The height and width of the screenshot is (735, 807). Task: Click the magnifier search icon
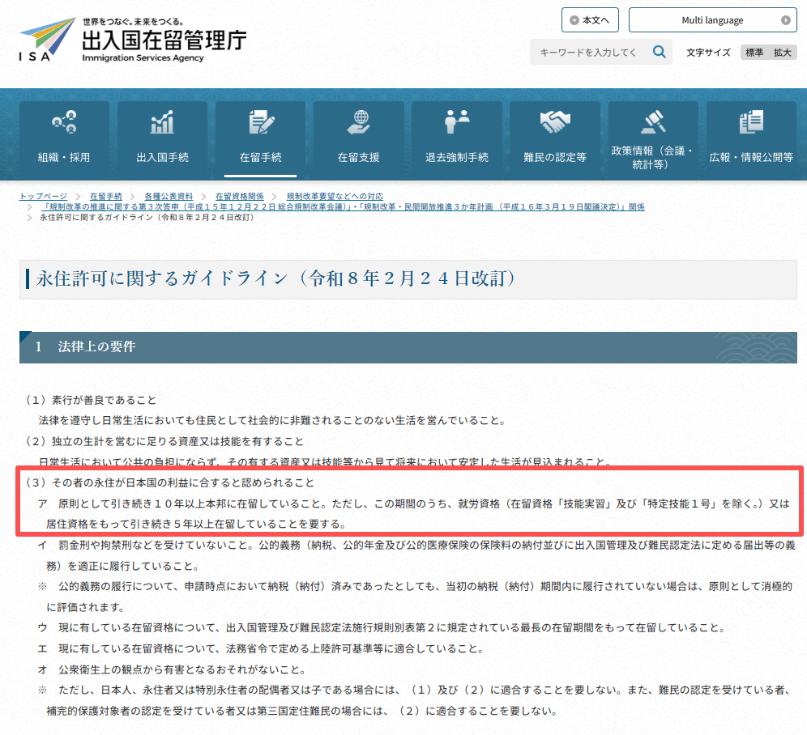(660, 52)
